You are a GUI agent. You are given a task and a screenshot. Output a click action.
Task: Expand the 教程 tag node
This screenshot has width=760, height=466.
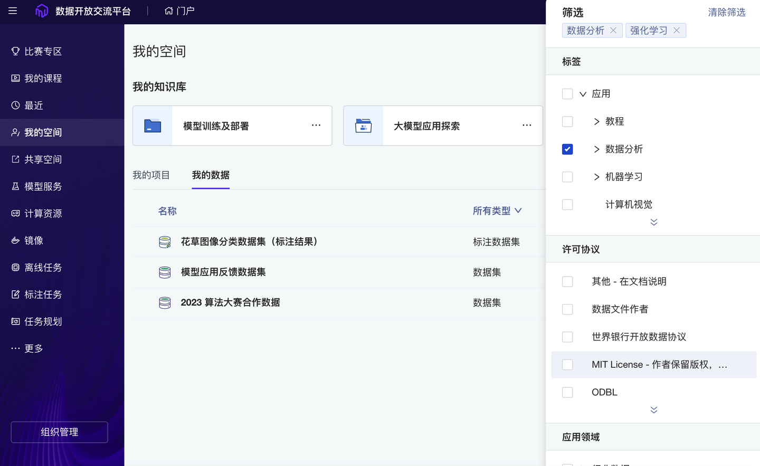coord(596,121)
